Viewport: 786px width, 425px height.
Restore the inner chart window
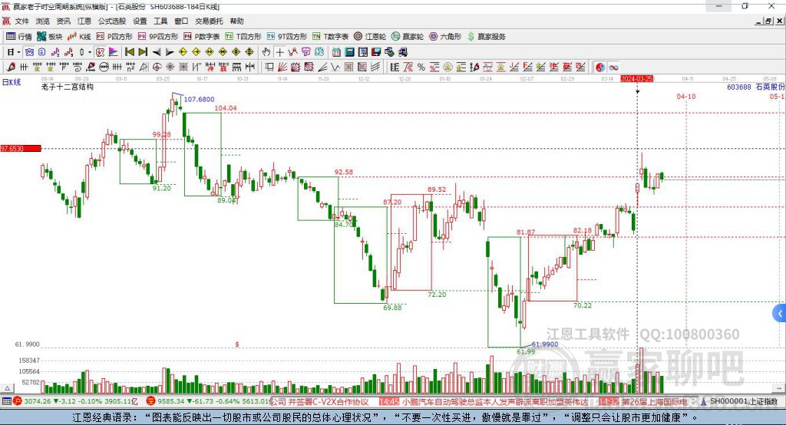click(x=768, y=21)
